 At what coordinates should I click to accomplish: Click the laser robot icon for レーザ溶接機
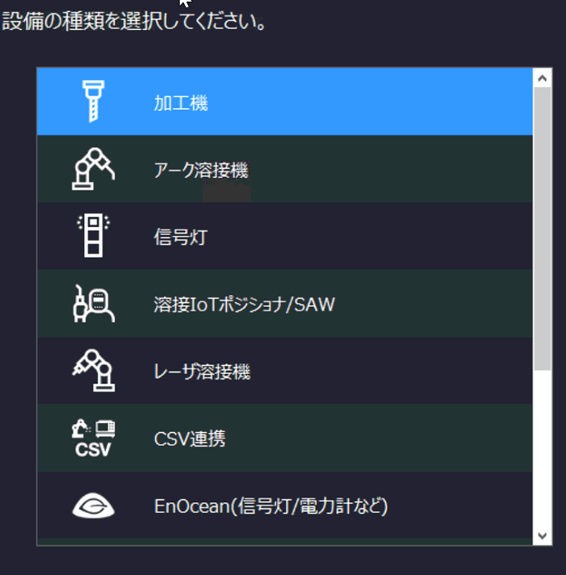tap(93, 371)
